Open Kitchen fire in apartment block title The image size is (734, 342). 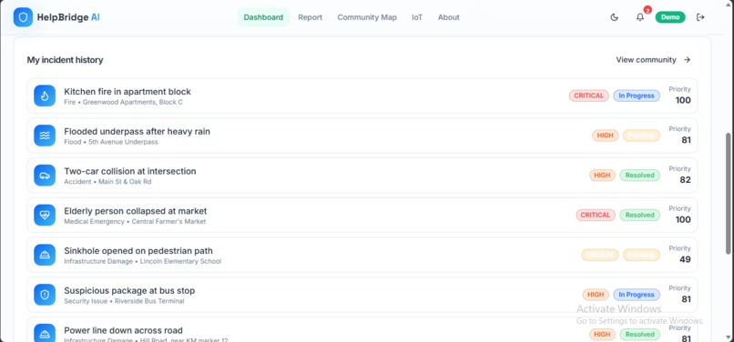click(x=127, y=92)
